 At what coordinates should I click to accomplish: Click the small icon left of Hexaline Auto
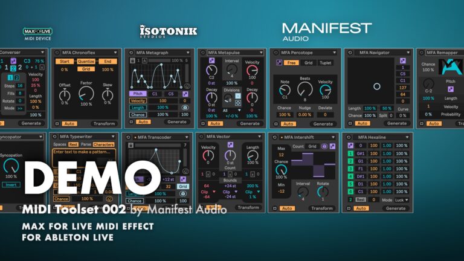349,208
